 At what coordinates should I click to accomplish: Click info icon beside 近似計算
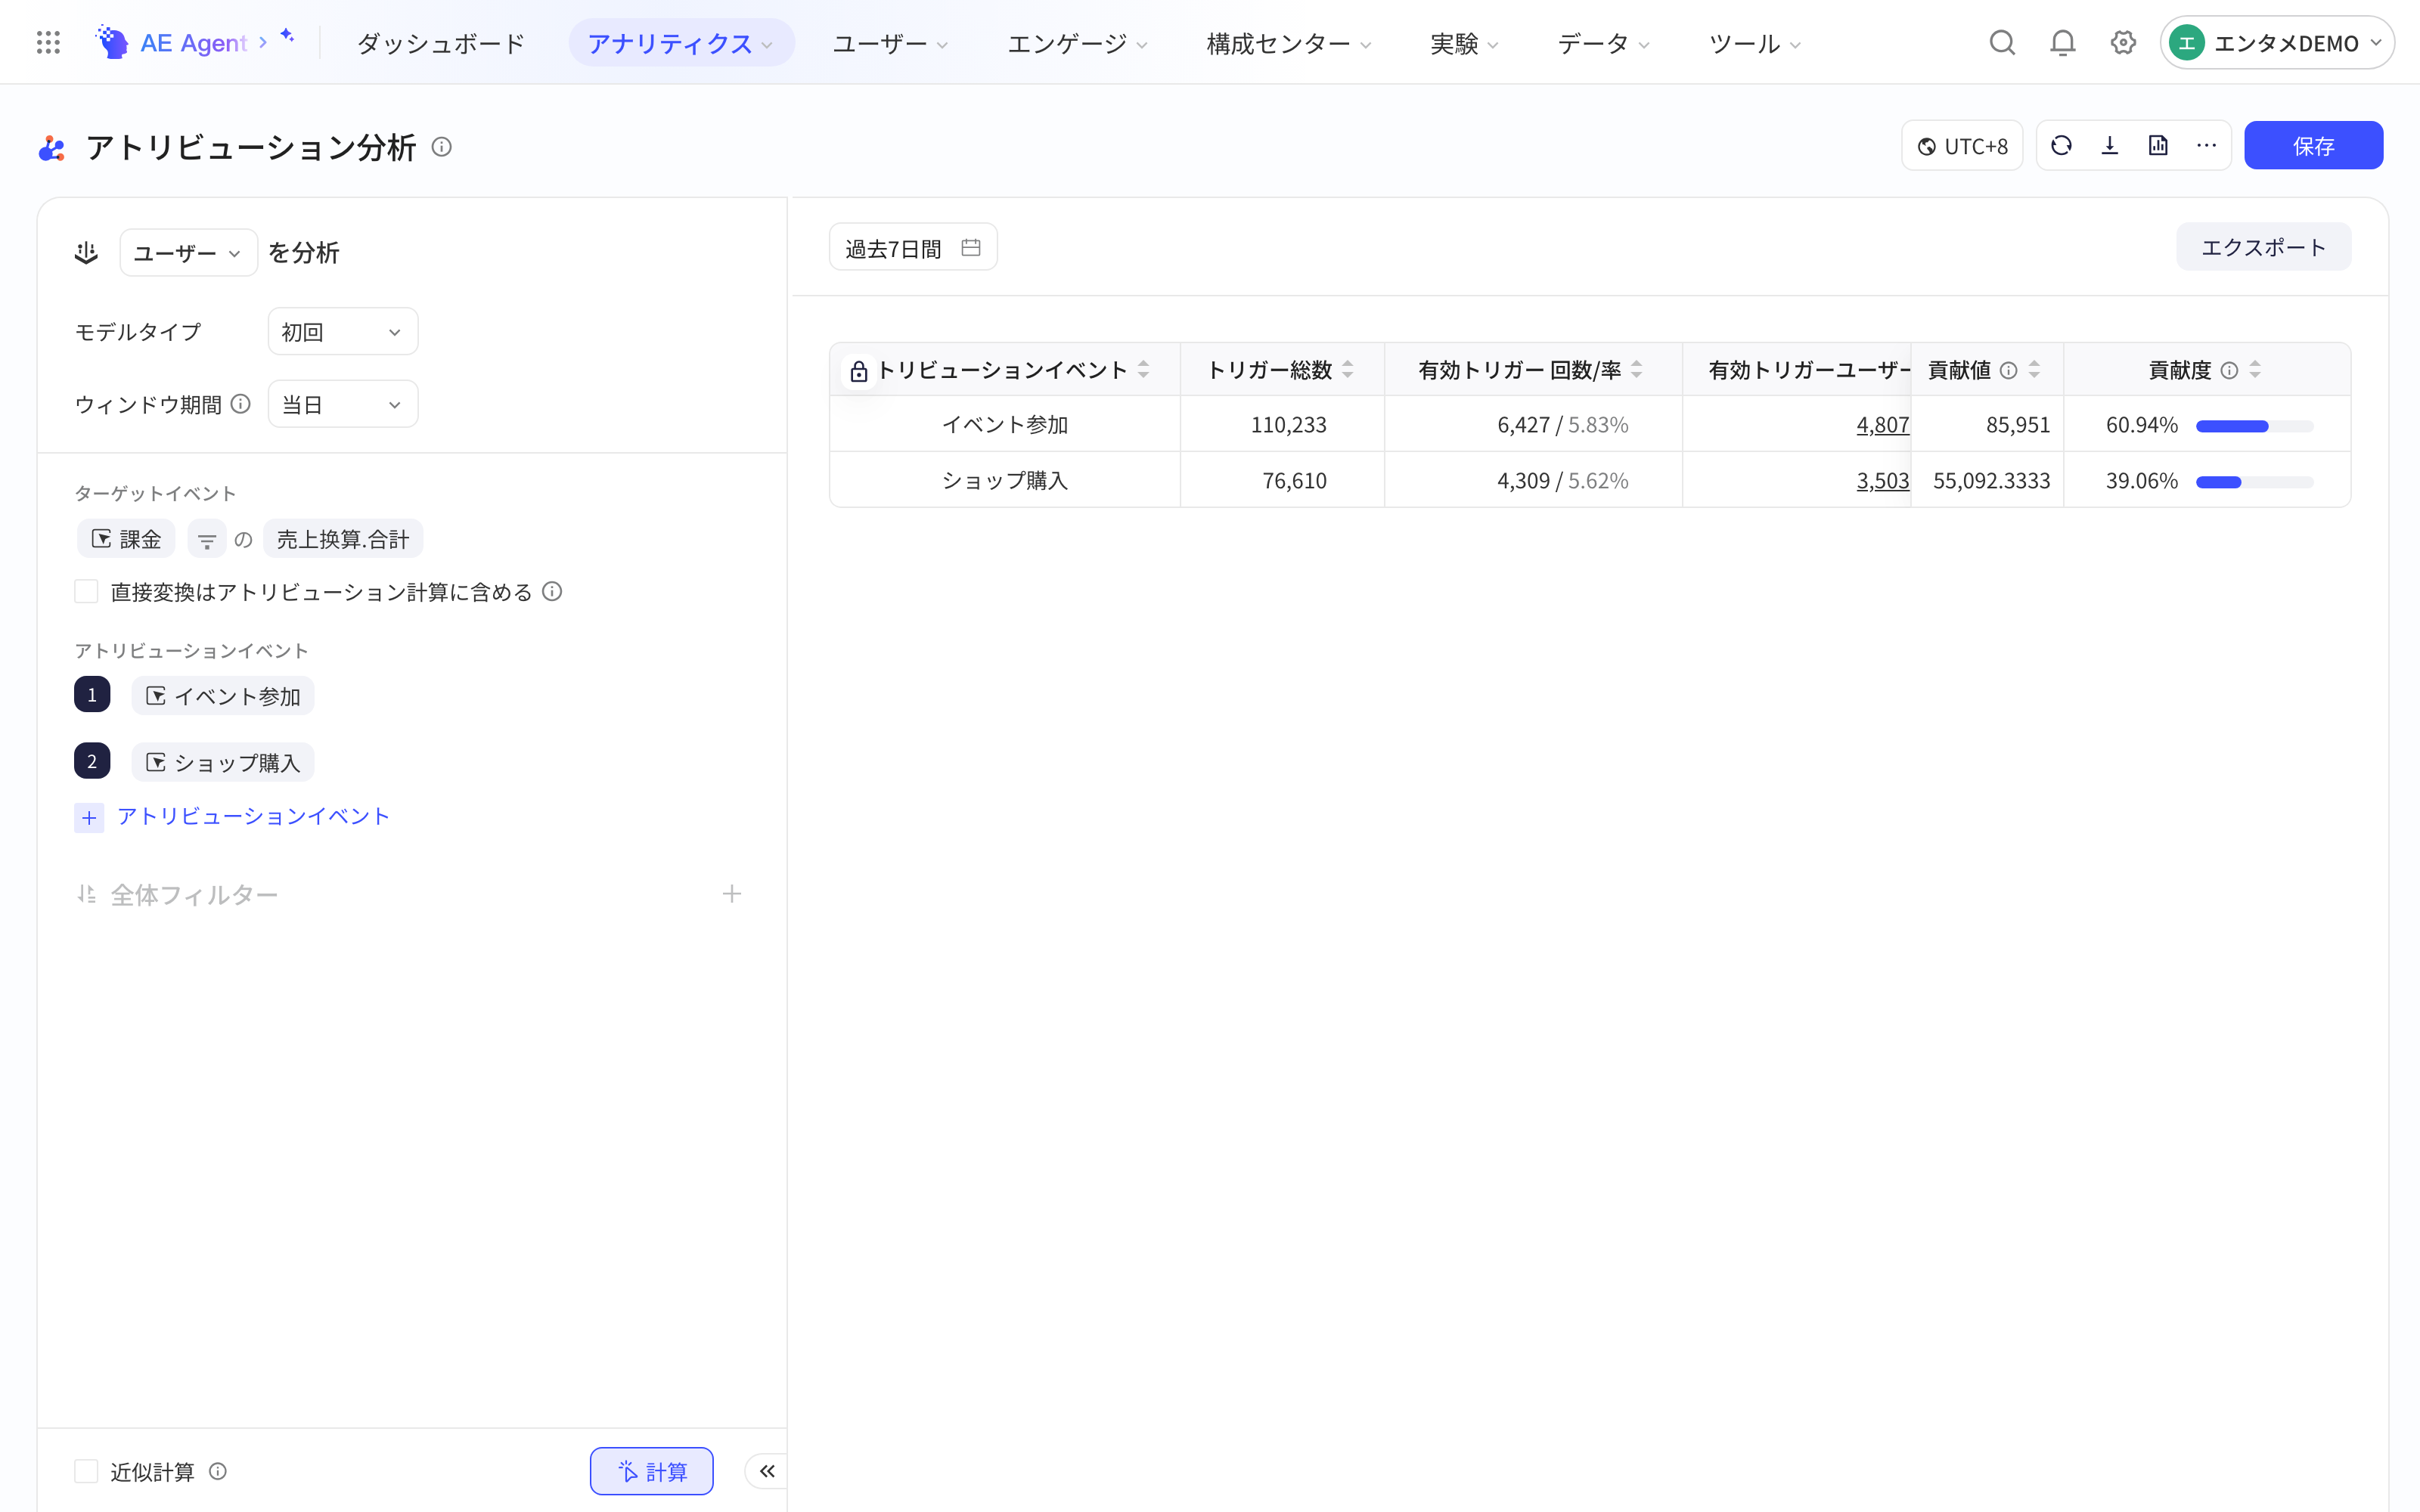[x=218, y=1471]
